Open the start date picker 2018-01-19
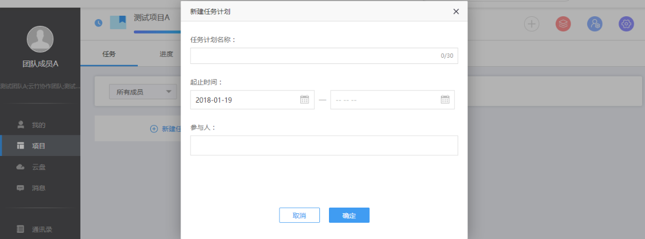Viewport: 645px width, 239px height. (245, 100)
